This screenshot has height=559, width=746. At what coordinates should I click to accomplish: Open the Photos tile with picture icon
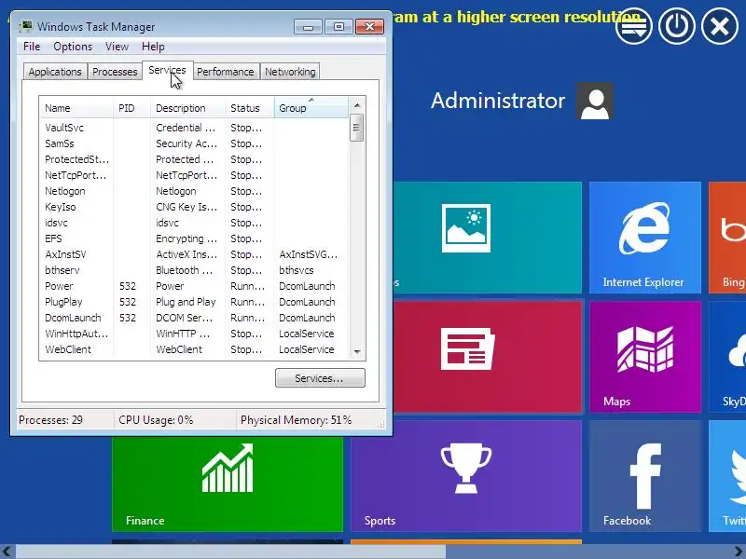click(x=487, y=238)
